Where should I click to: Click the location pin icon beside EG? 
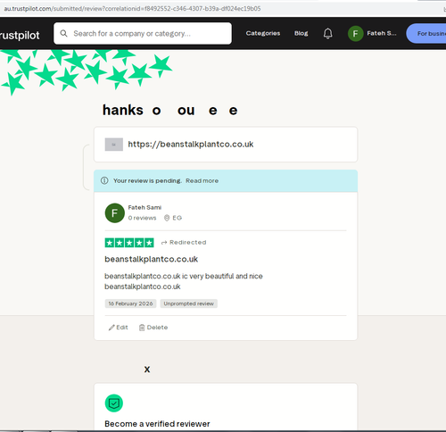point(167,218)
